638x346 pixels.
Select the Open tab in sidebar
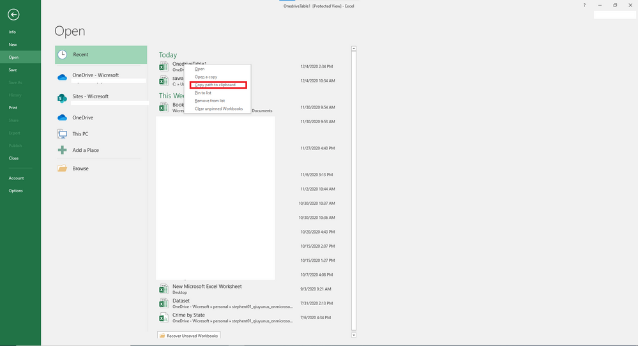pyautogui.click(x=20, y=57)
